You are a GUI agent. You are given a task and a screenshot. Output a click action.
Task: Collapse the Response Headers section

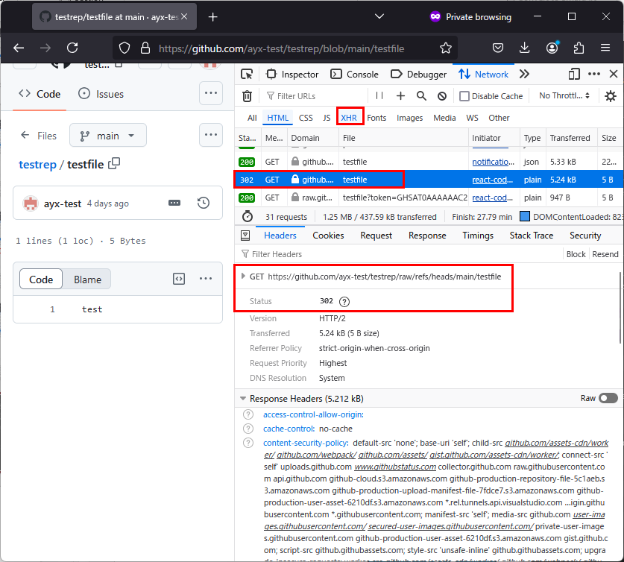pyautogui.click(x=243, y=399)
